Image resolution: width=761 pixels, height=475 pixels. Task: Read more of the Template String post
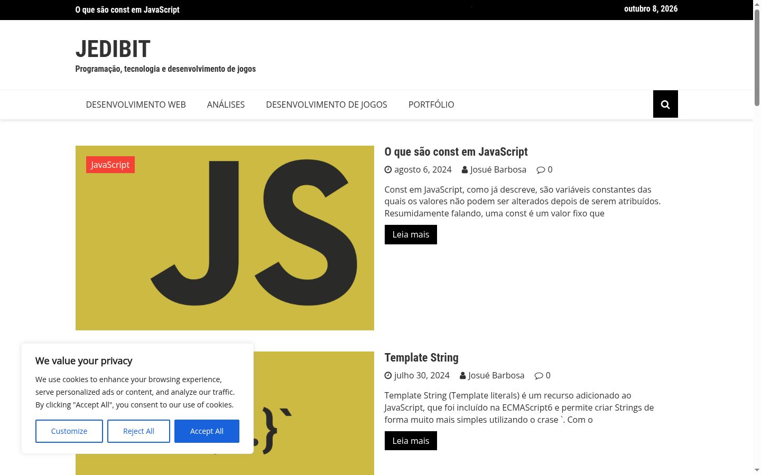pyautogui.click(x=411, y=441)
